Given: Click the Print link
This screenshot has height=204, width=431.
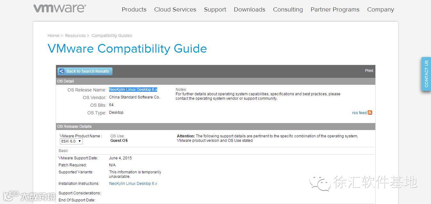Looking at the screenshot, I should click(x=369, y=71).
